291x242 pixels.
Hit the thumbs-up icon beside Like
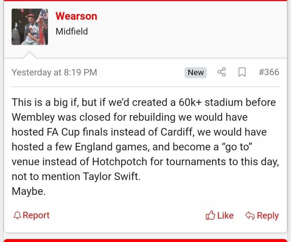pyautogui.click(x=210, y=216)
